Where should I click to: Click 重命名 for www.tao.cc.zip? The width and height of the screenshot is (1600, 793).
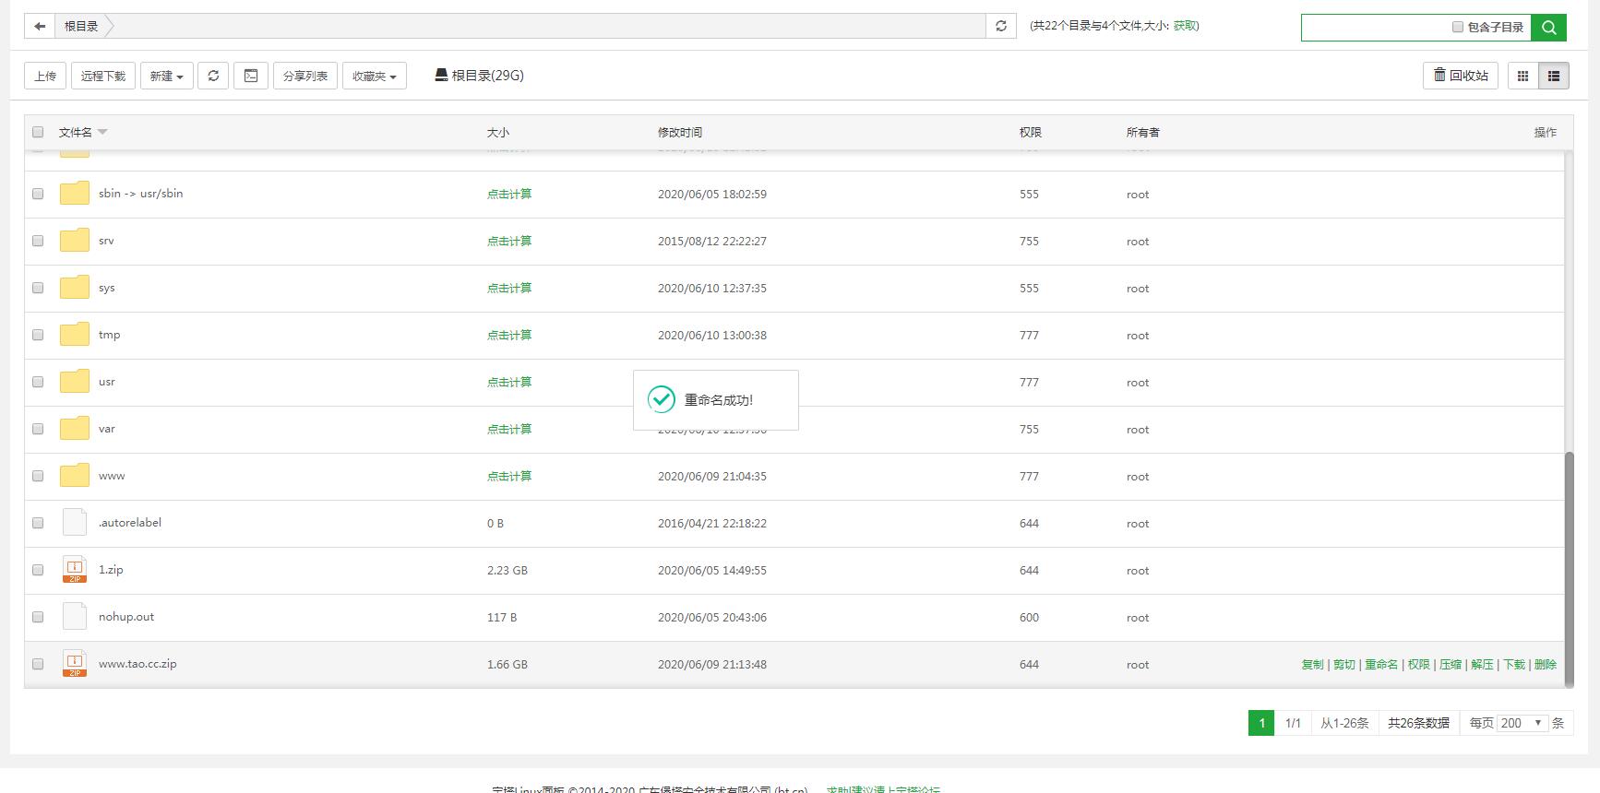1380,664
